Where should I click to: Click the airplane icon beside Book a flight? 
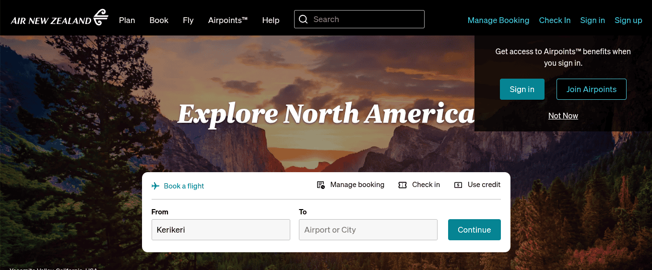point(155,186)
